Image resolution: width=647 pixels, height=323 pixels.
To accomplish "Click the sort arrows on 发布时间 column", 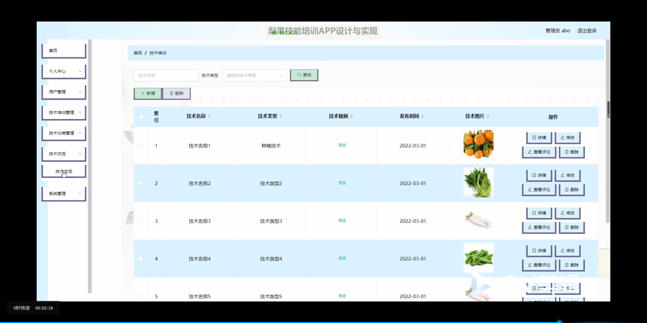I will coord(423,116).
